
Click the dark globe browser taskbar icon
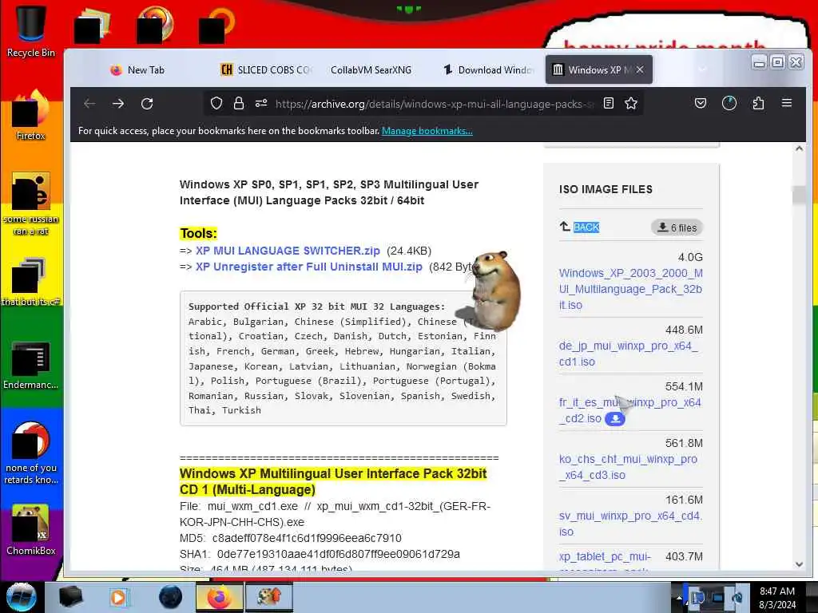(170, 597)
